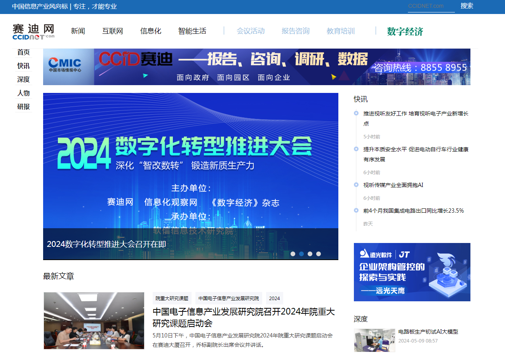Open news 推进视听友好工作 培育视听电子产业新增长点

click(416, 119)
